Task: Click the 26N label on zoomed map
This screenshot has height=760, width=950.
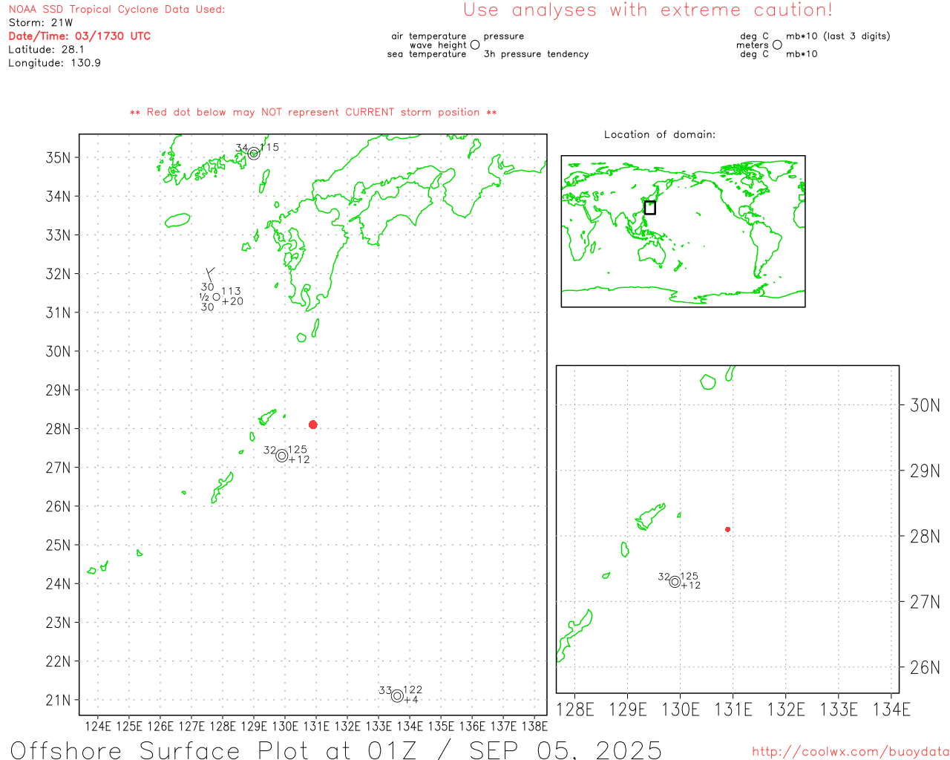Action: point(925,667)
